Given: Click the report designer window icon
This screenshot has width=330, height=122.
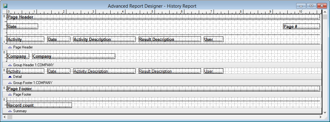Looking at the screenshot, I should (x=5, y=6).
